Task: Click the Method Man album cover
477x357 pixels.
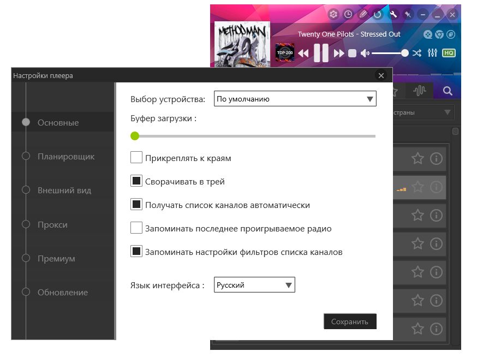Action: click(x=242, y=44)
